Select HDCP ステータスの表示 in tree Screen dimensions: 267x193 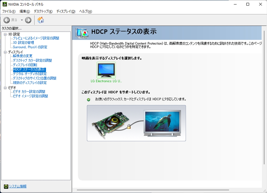pos(29,69)
